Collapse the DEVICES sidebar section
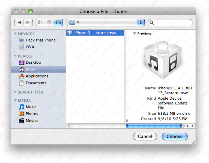209x163 pixels. point(15,34)
